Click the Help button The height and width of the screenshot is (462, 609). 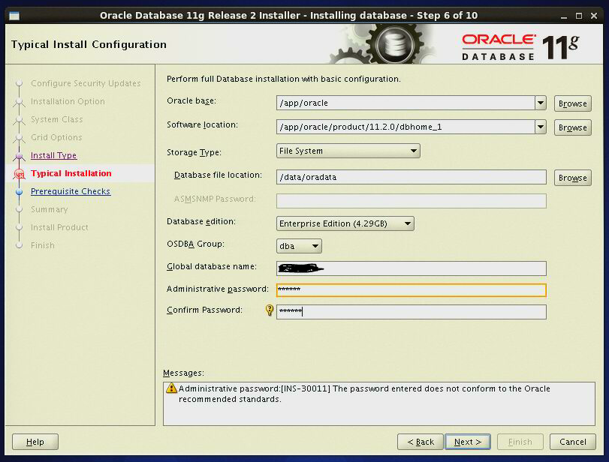pyautogui.click(x=35, y=442)
